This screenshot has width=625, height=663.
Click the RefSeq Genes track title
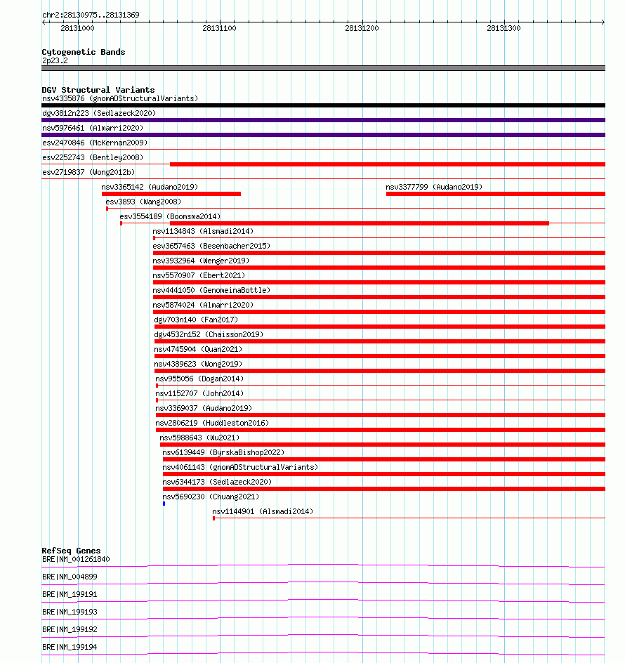(71, 551)
